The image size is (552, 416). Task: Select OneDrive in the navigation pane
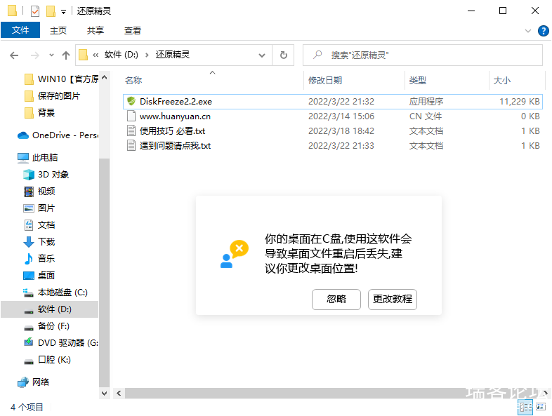pos(56,135)
